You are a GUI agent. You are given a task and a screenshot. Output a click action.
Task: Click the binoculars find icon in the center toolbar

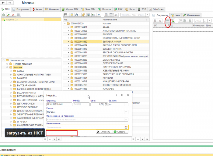tap(116, 15)
